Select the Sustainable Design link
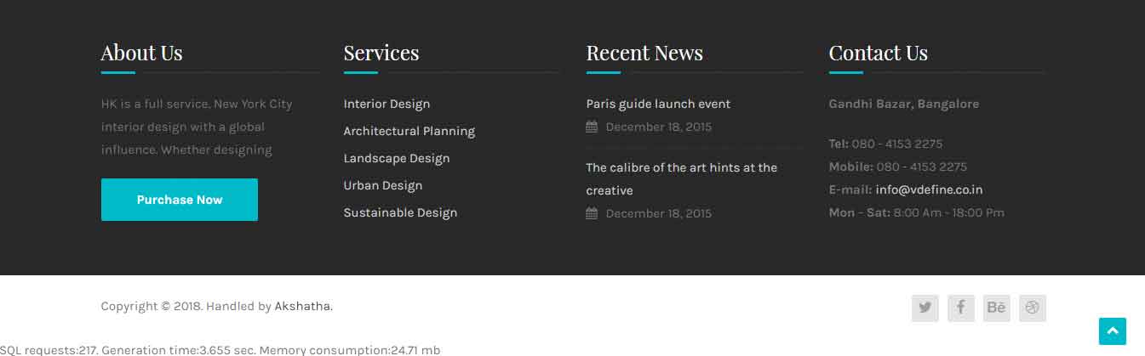The image size is (1145, 356). 400,213
